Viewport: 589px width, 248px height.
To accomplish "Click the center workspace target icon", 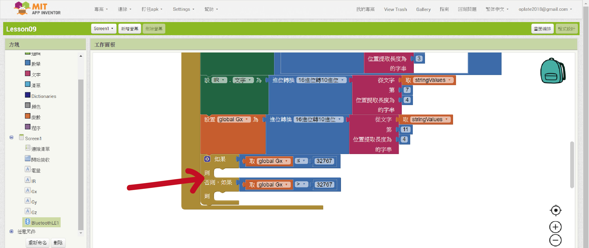I will (x=555, y=210).
